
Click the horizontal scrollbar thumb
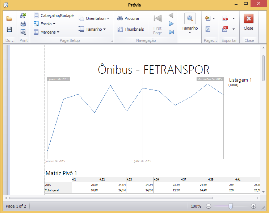[x=111, y=198]
